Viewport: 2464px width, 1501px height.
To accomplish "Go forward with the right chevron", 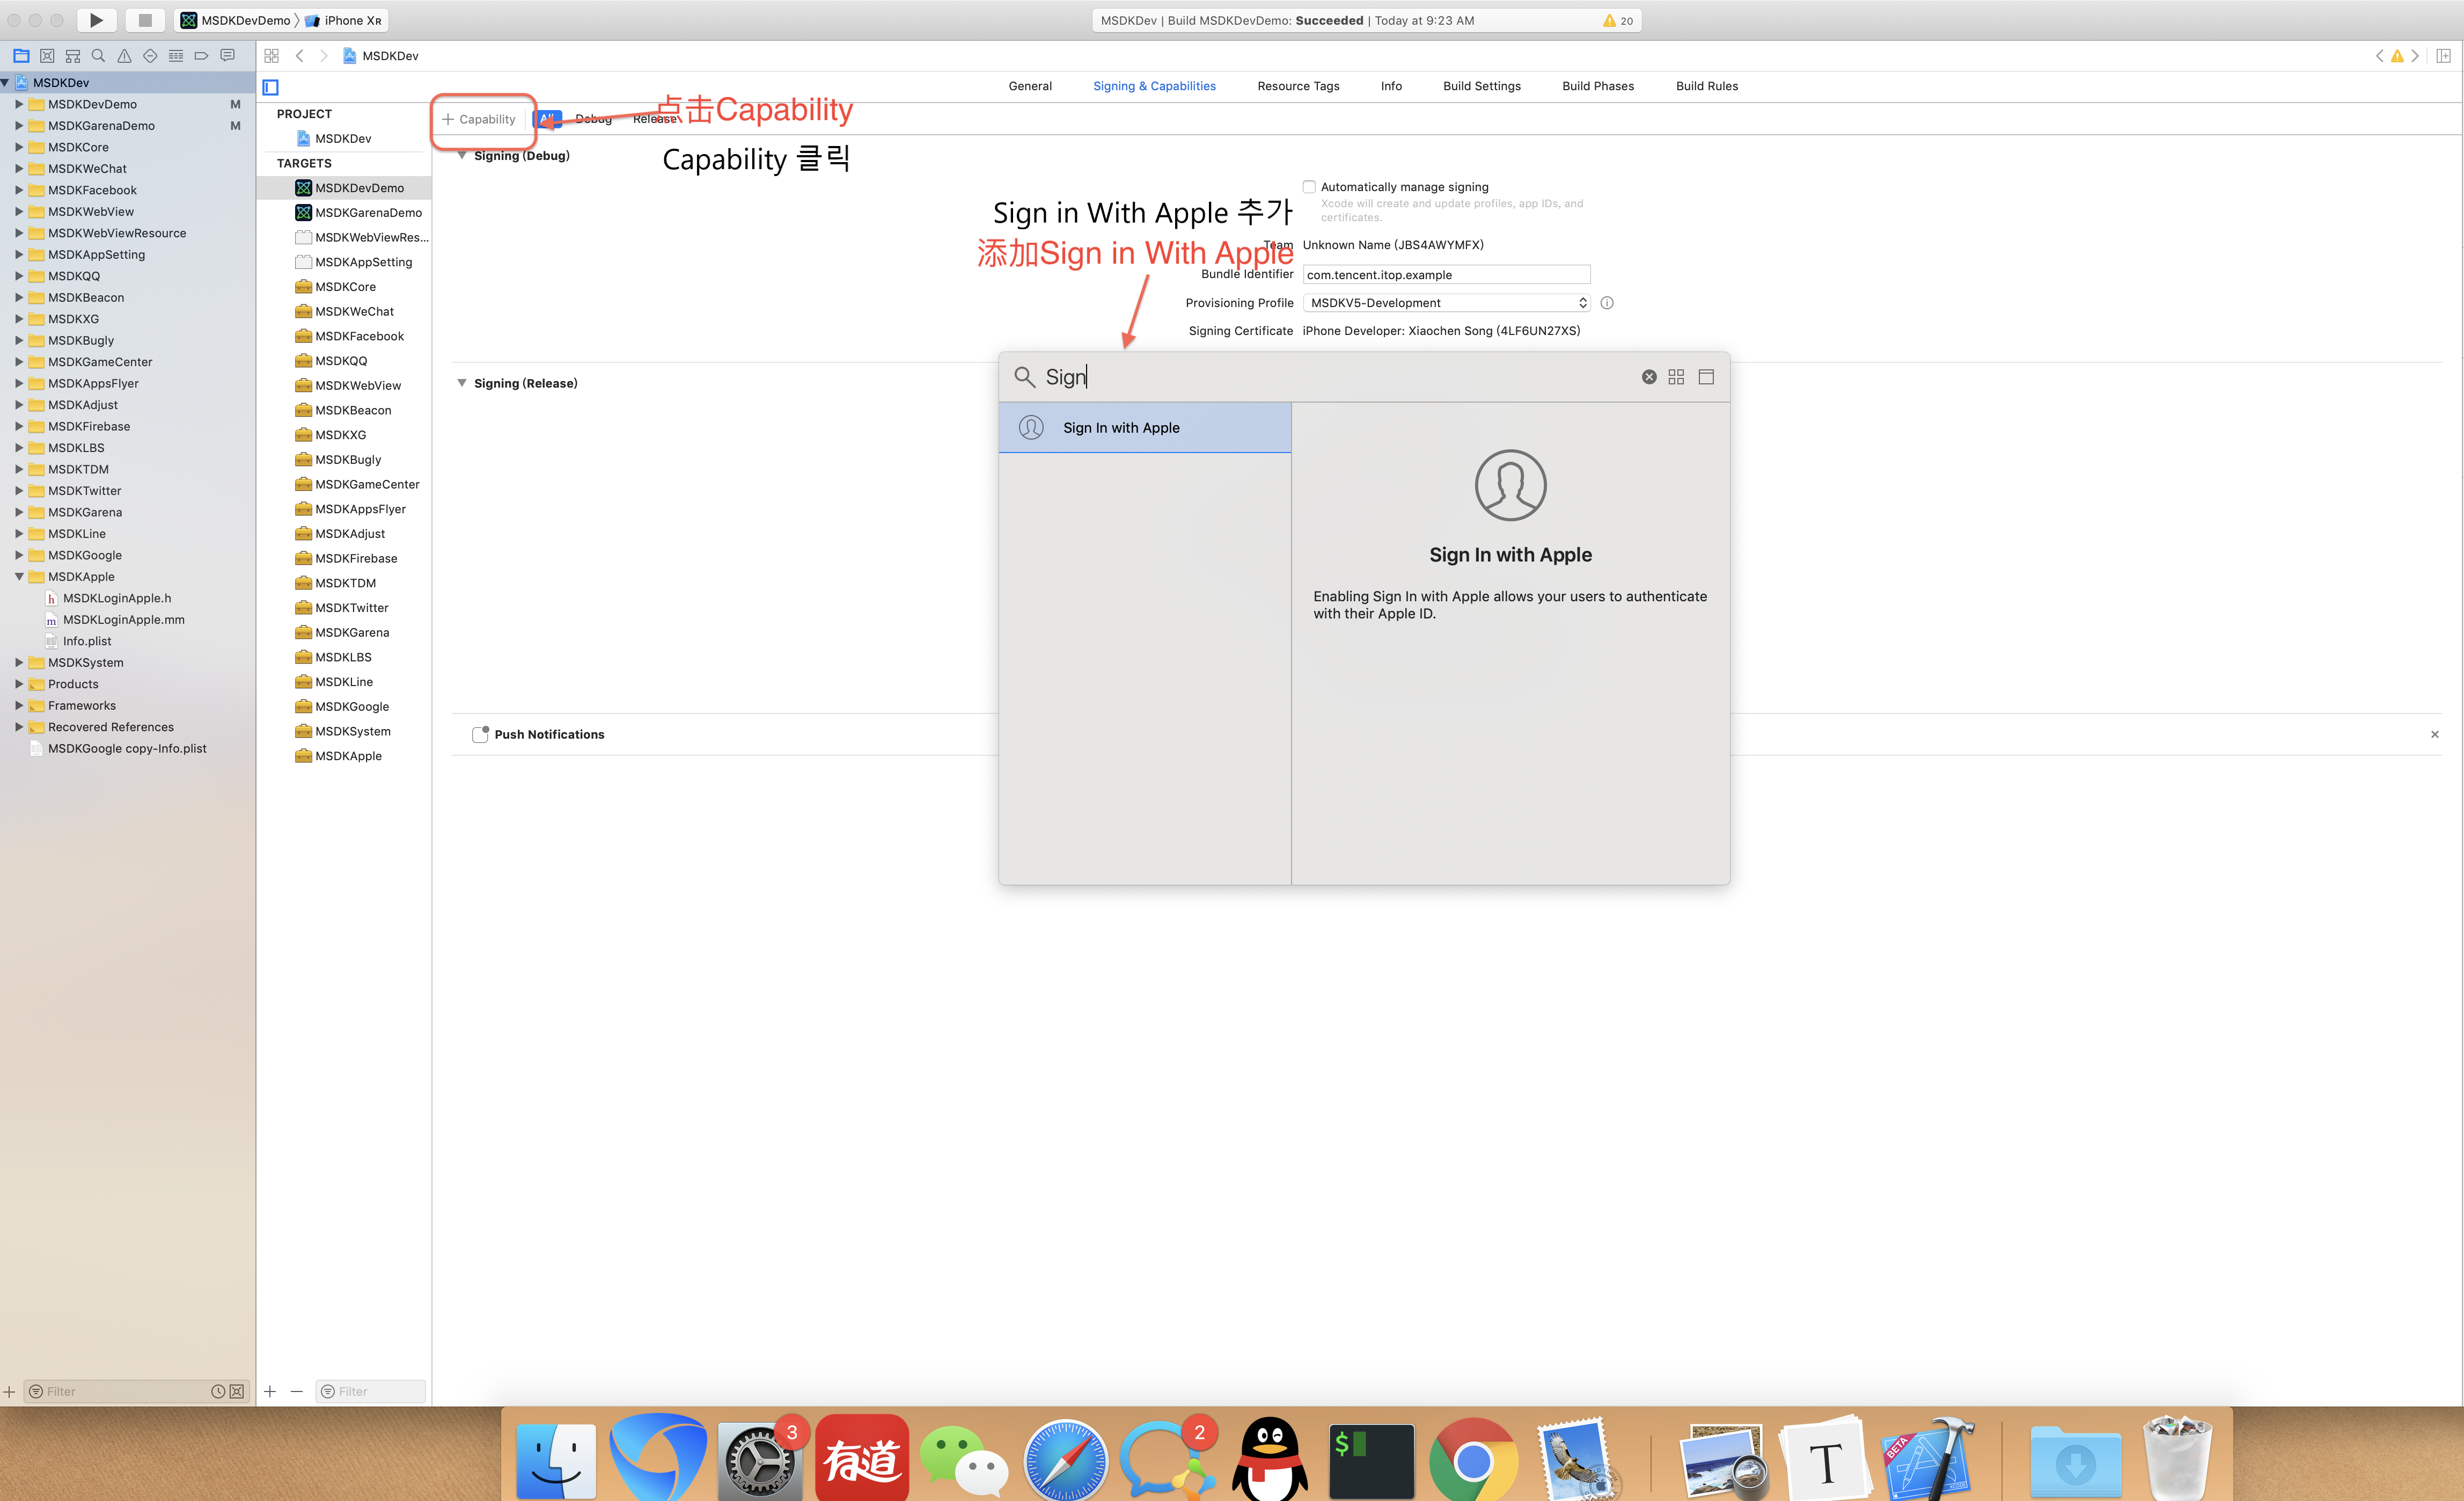I will 323,56.
